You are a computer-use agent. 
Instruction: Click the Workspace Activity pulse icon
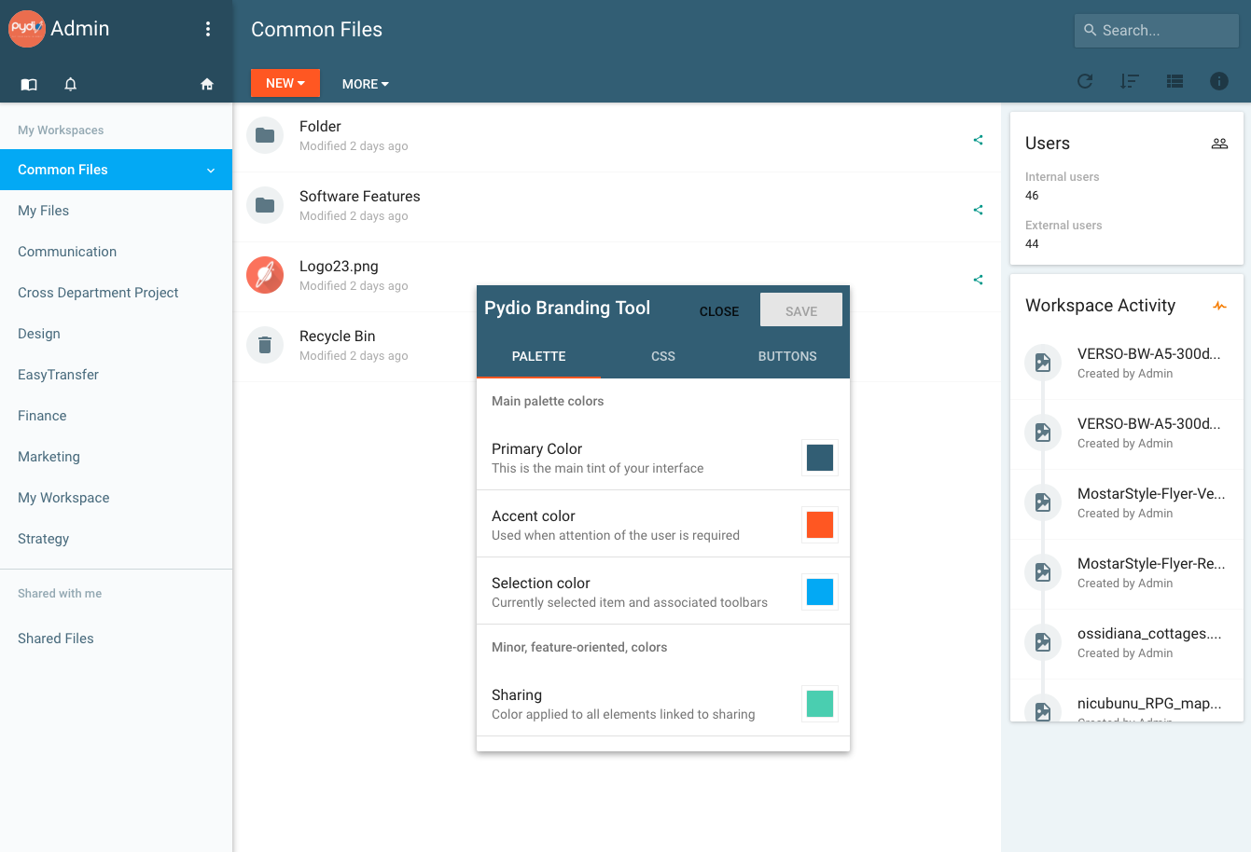[x=1219, y=306]
